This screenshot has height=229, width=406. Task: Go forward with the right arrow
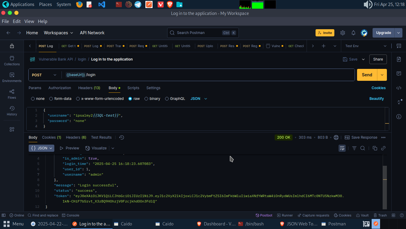pyautogui.click(x=19, y=33)
